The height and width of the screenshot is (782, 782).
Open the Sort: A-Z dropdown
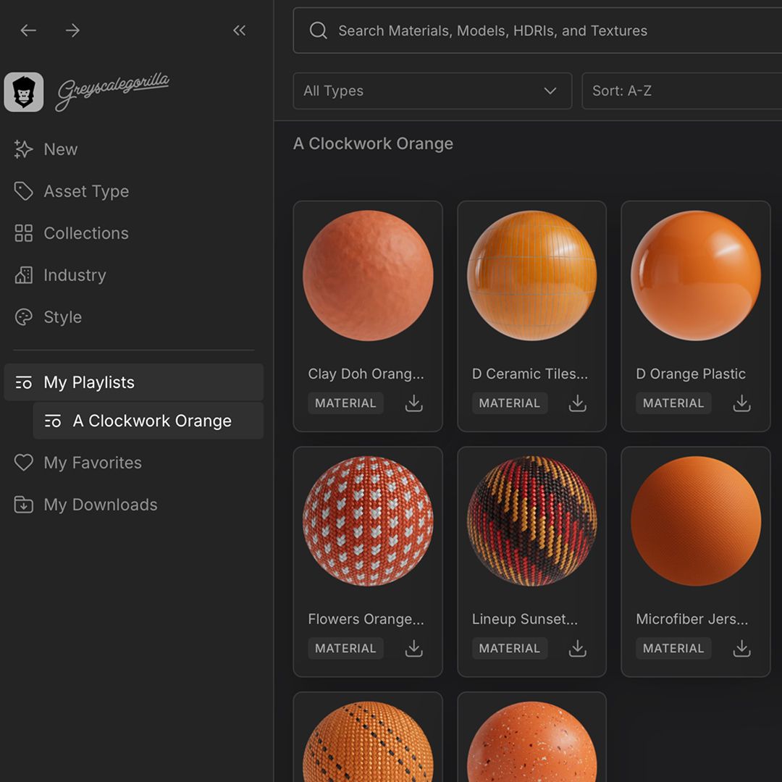click(682, 91)
